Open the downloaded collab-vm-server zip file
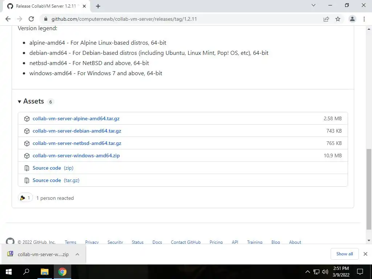This screenshot has width=372, height=279. (x=38, y=254)
